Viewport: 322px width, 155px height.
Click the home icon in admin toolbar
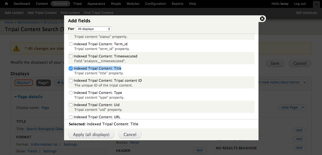(6, 4)
